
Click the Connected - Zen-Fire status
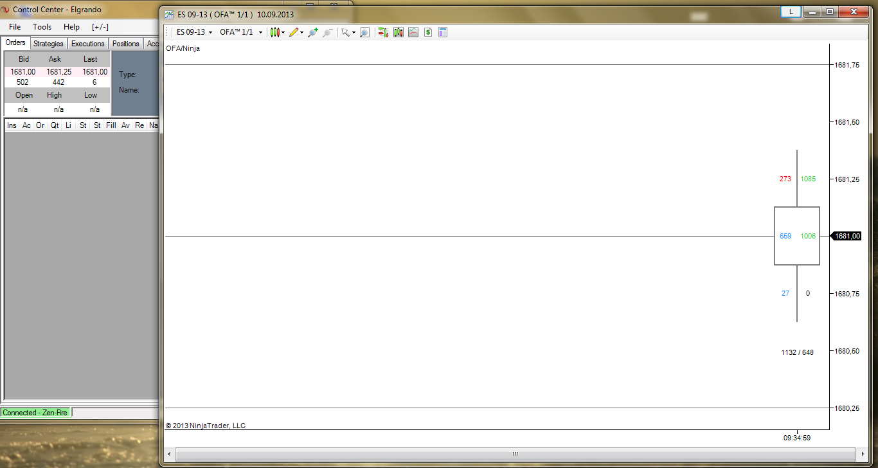(x=37, y=413)
